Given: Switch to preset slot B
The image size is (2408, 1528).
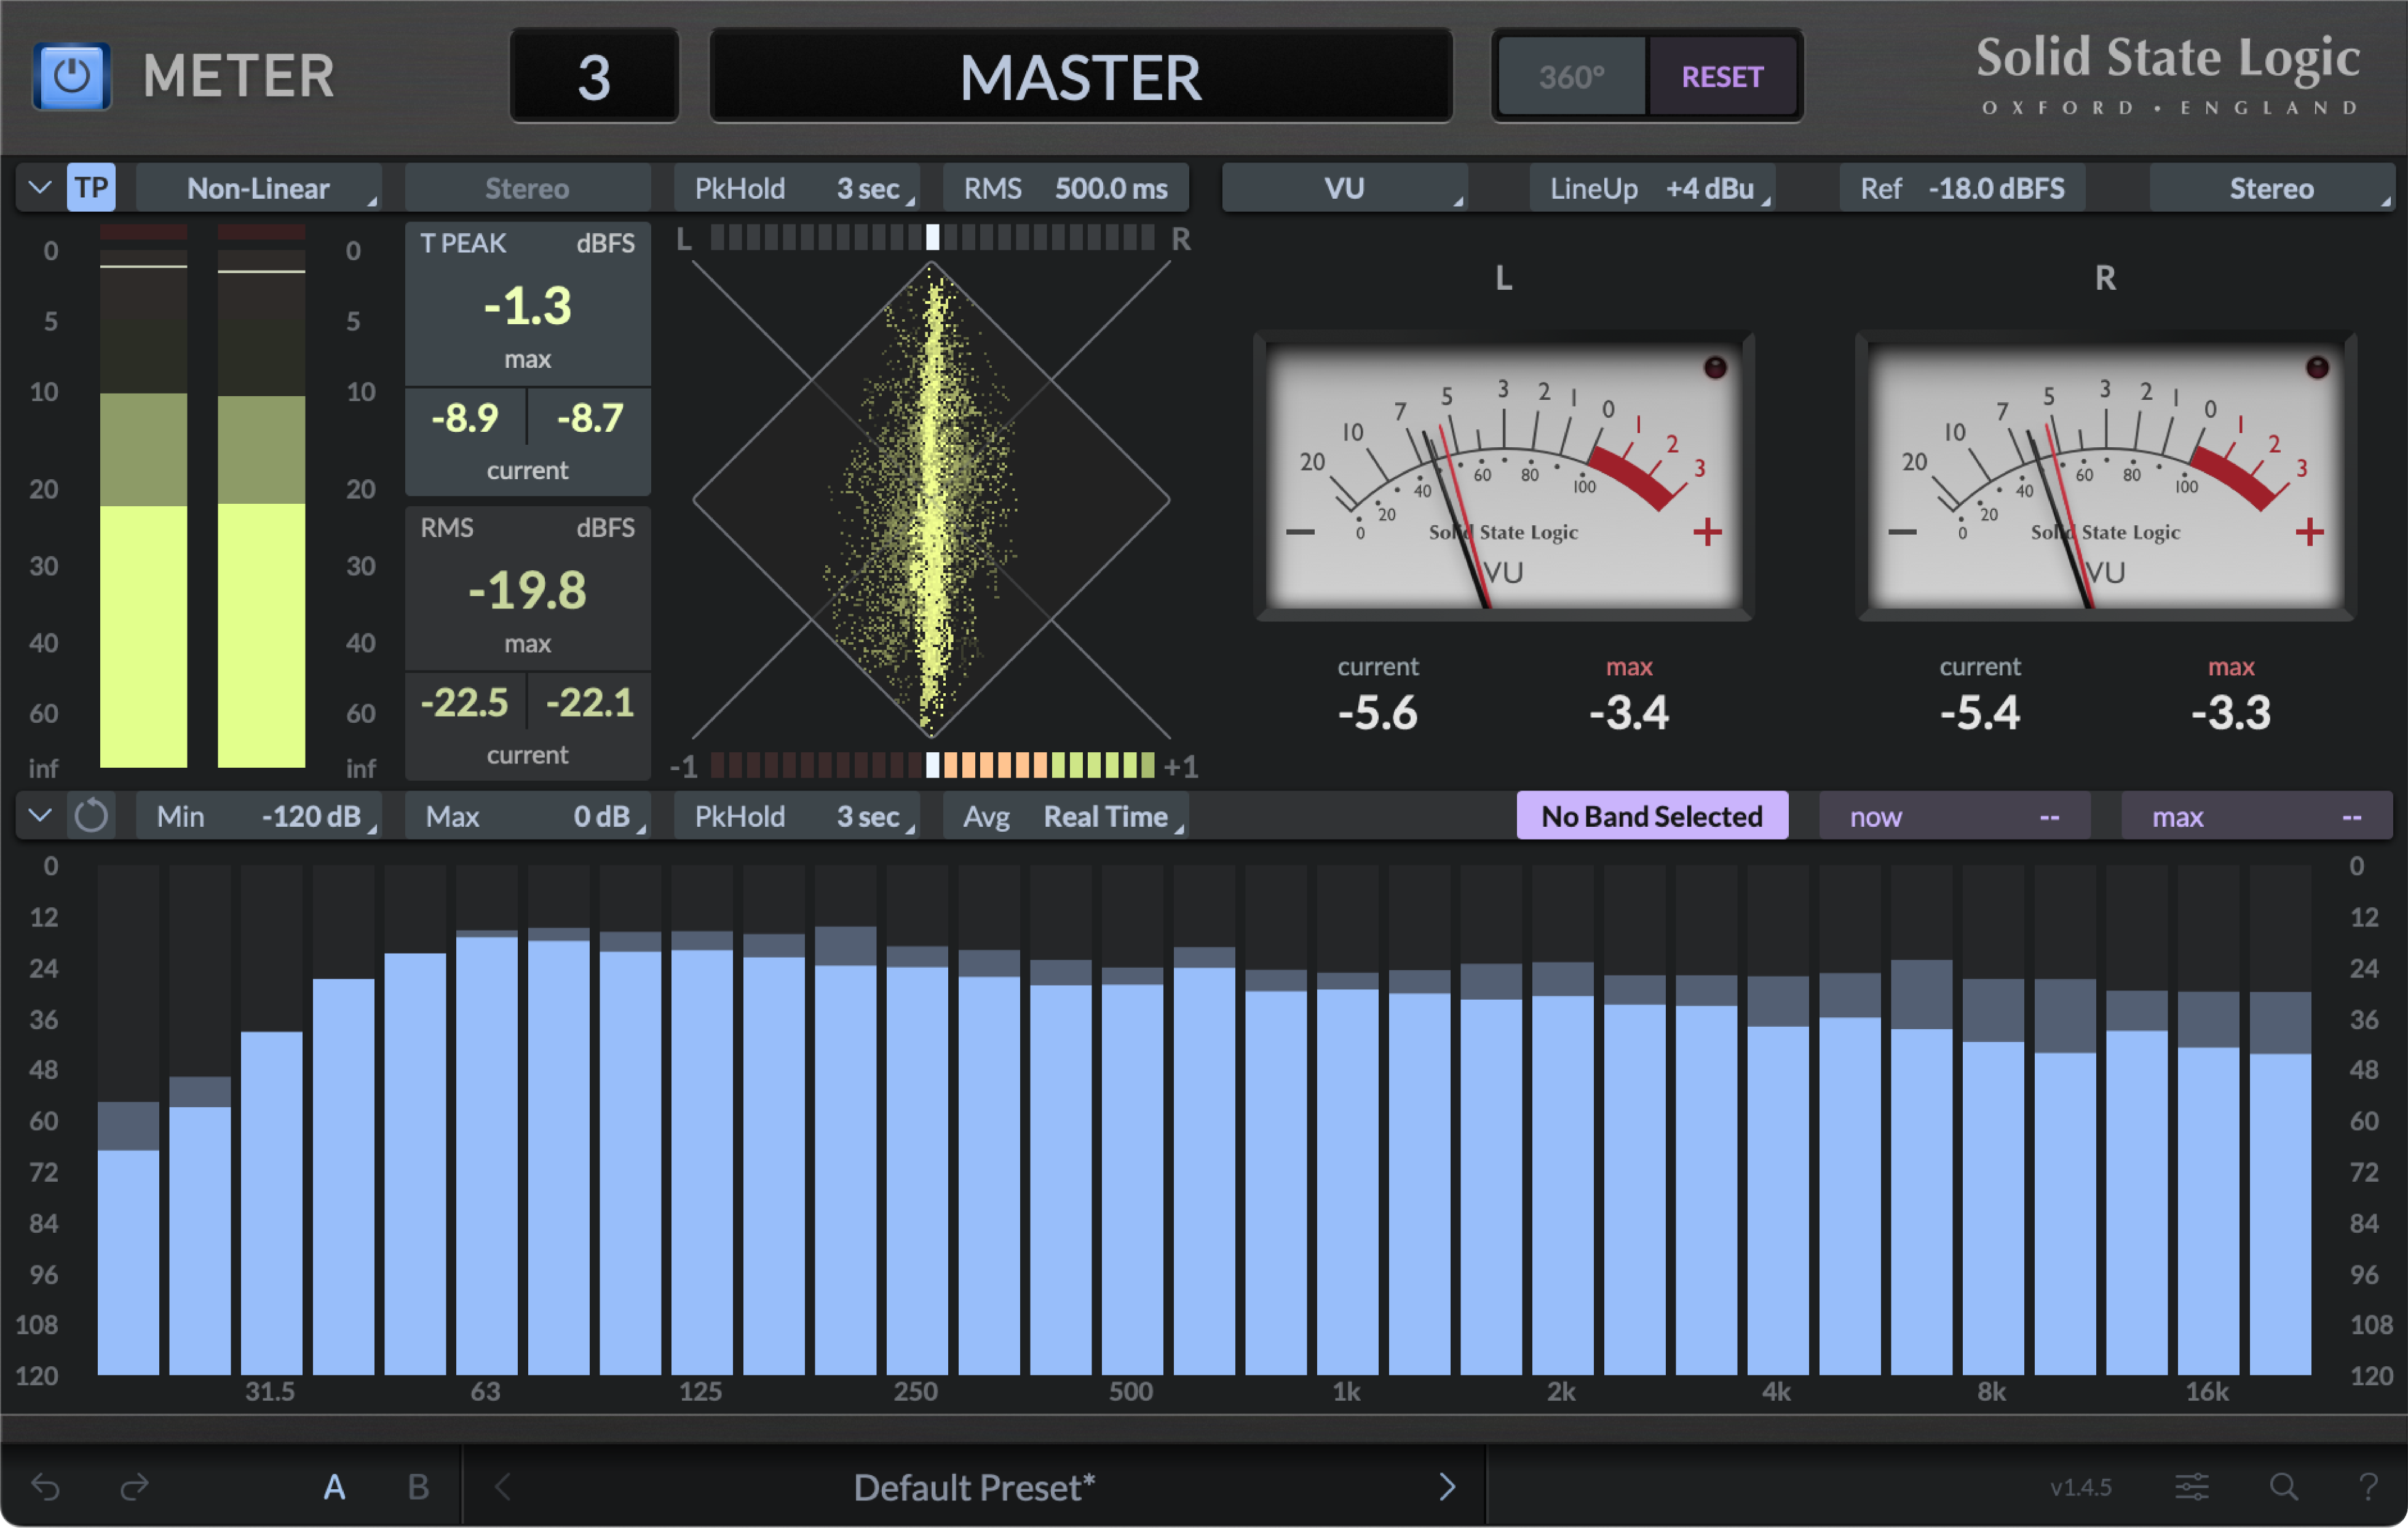Looking at the screenshot, I should pyautogui.click(x=418, y=1487).
